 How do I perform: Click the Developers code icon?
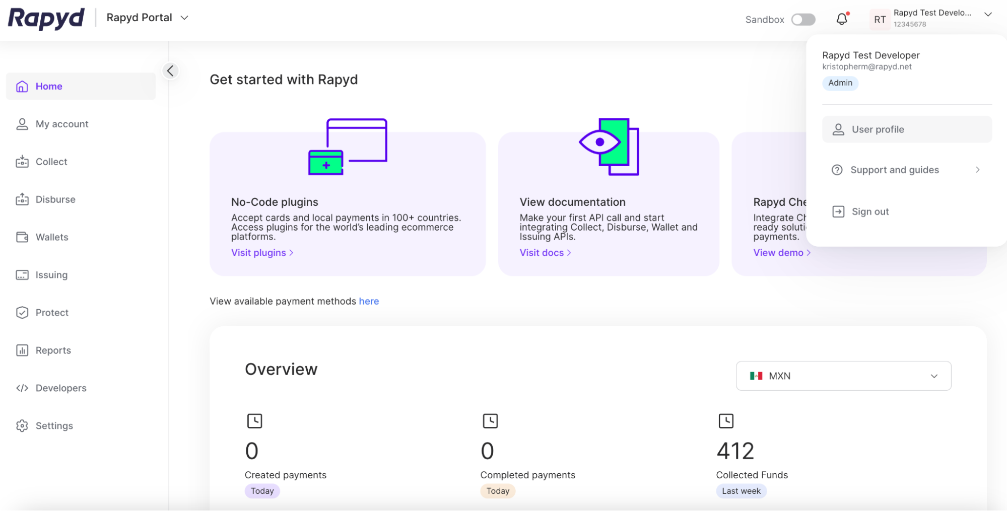tap(22, 388)
